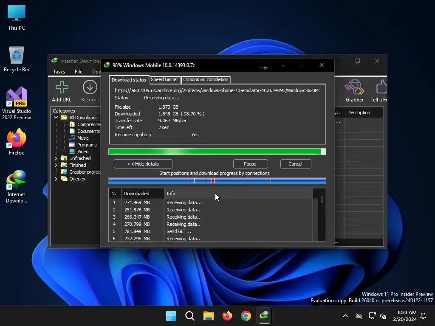The width and height of the screenshot is (435, 326).
Task: Open Visual Studio 2022 Preview shortcut
Action: [x=17, y=103]
